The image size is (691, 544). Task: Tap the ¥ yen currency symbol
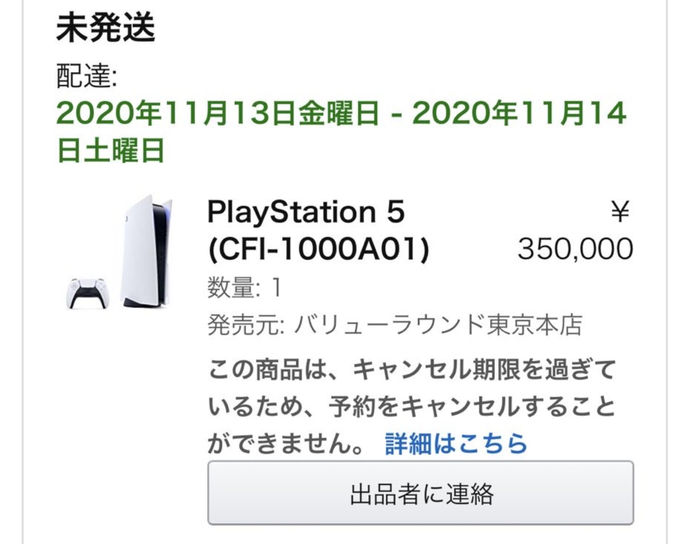[620, 212]
